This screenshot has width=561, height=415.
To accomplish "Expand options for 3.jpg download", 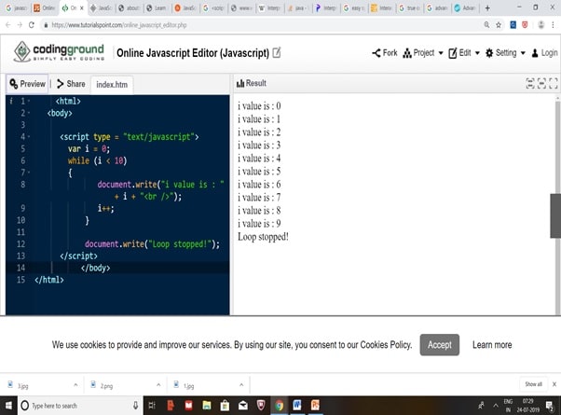I will 75,385.
